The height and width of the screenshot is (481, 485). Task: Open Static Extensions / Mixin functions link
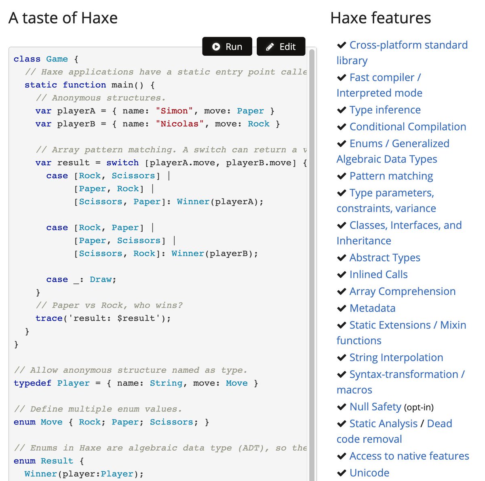click(401, 333)
